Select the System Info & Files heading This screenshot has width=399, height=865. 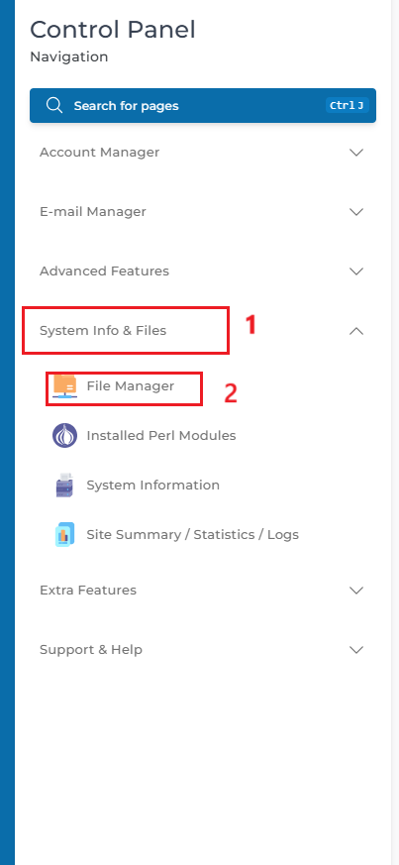click(103, 330)
